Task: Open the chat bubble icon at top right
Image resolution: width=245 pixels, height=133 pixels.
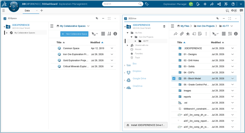Action: click(241, 11)
